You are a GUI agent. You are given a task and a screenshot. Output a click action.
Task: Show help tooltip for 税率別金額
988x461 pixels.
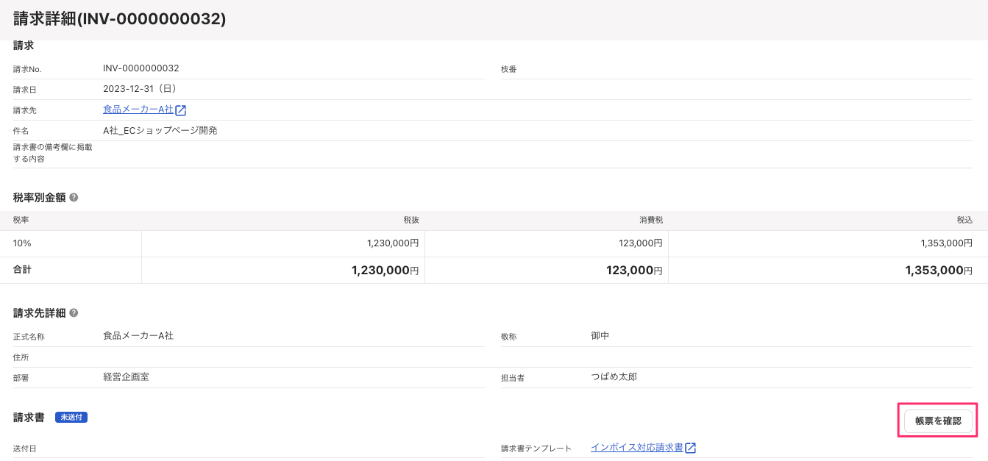coord(74,198)
